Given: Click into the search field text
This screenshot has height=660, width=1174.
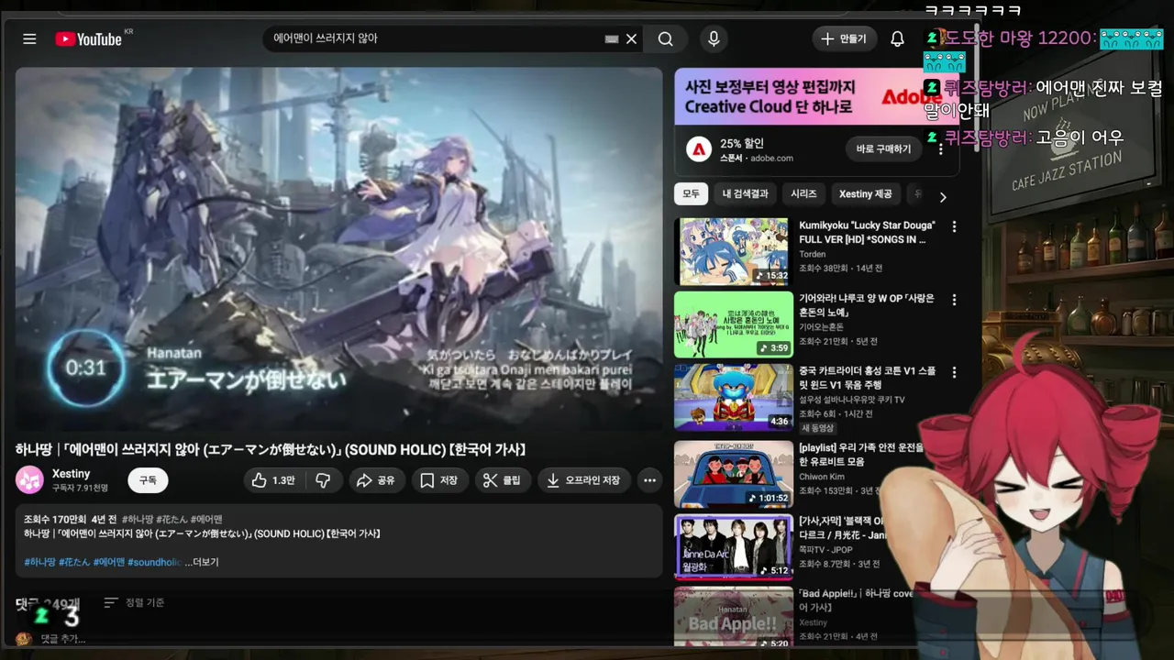Looking at the screenshot, I should pyautogui.click(x=431, y=38).
